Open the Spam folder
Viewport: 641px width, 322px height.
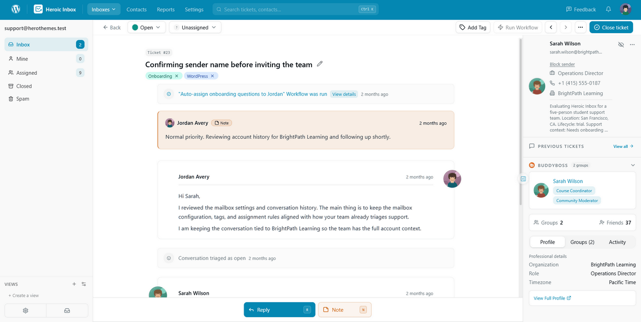point(46,99)
